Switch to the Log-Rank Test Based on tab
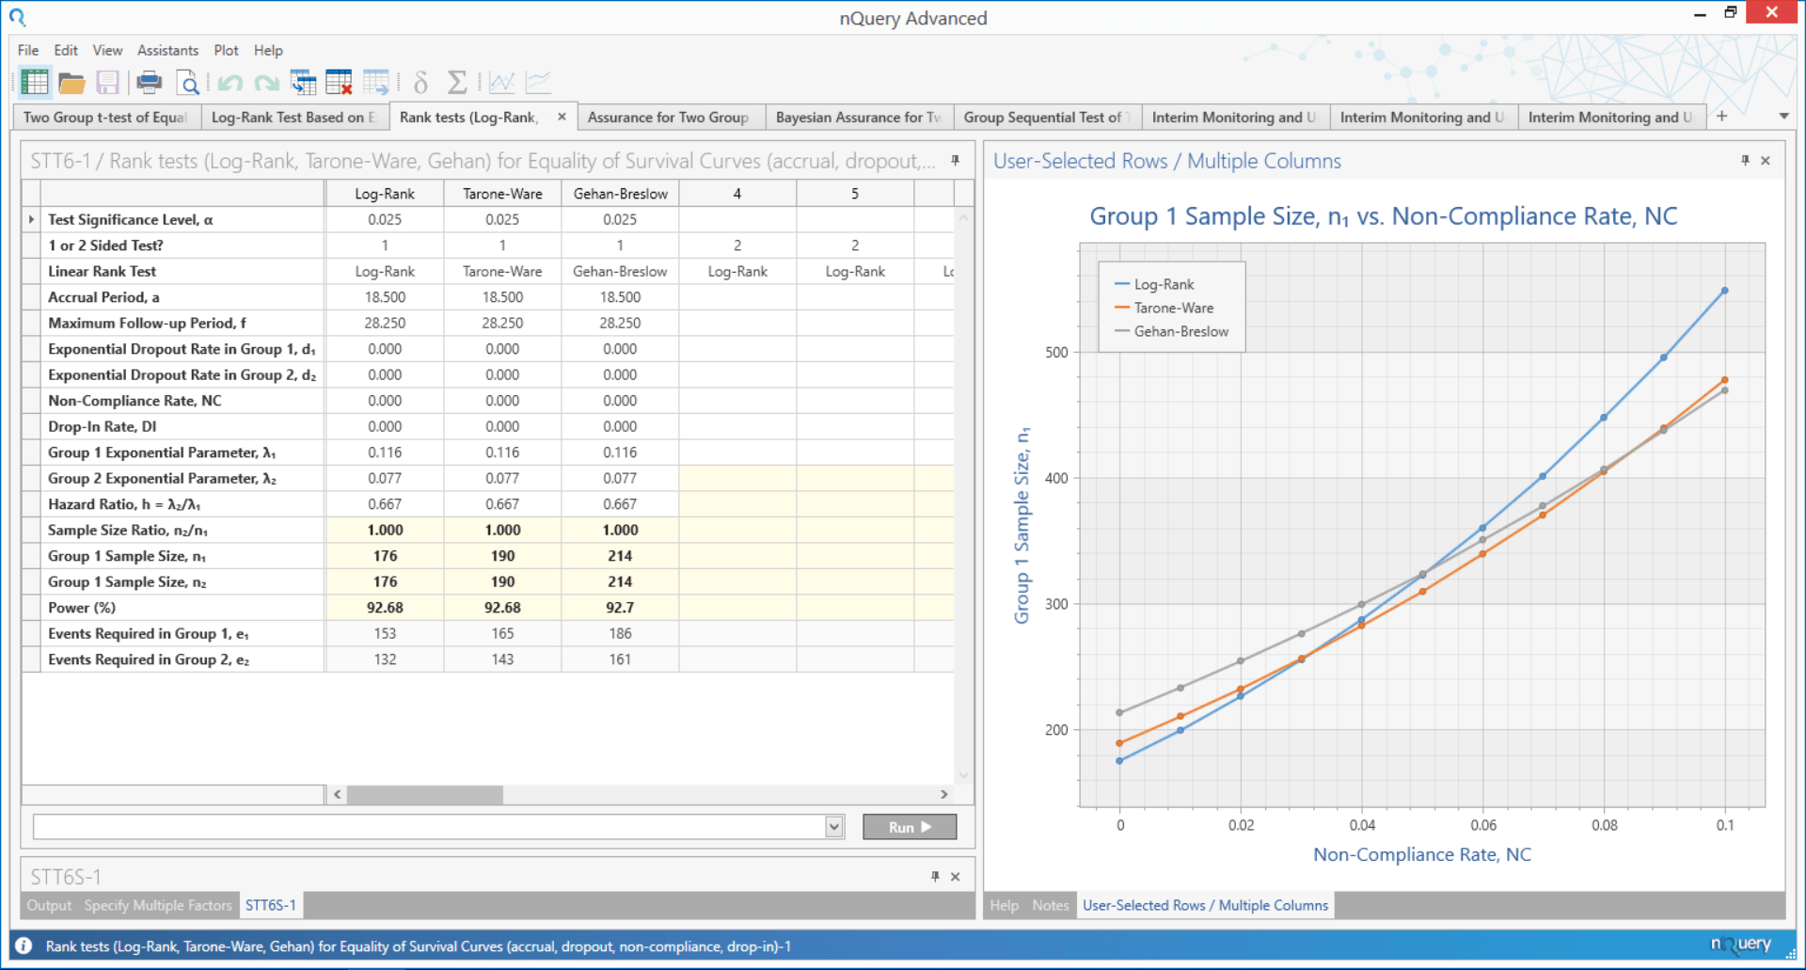Viewport: 1806px width, 970px height. tap(295, 117)
